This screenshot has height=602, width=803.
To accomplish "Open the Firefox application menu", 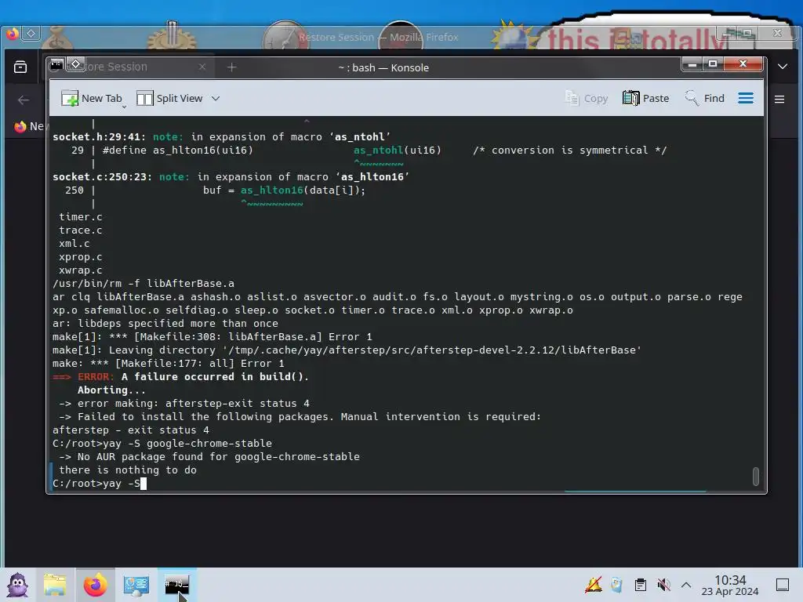I will coord(779,100).
